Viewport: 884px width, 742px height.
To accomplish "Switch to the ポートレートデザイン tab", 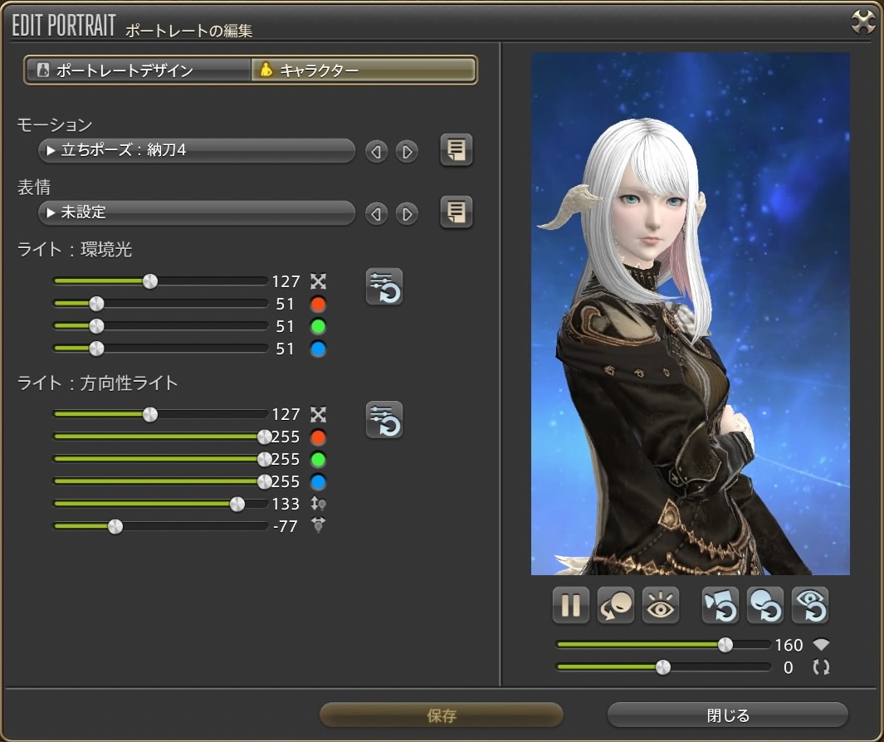I will tap(138, 71).
